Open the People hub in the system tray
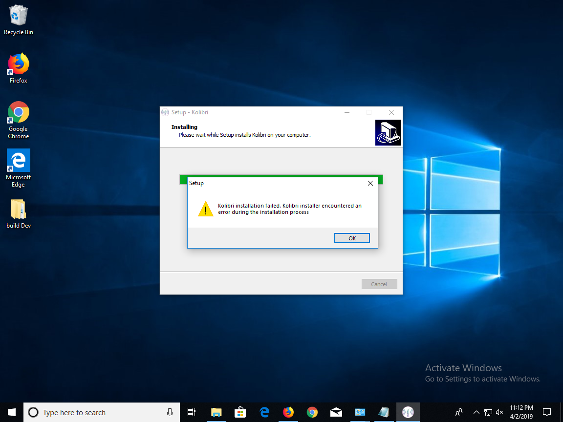The width and height of the screenshot is (563, 422). [458, 412]
